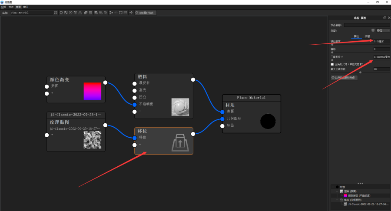Click the noise texture thumbnail on 纹理贴图 node
This screenshot has width=391, height=211.
pyautogui.click(x=92, y=140)
